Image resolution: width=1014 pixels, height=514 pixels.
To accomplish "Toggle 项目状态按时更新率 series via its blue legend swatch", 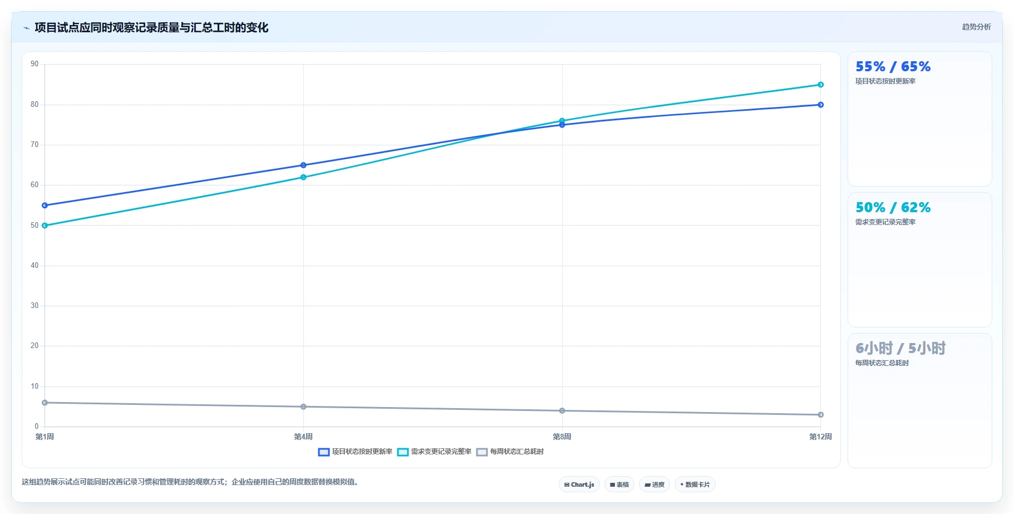I will 324,452.
